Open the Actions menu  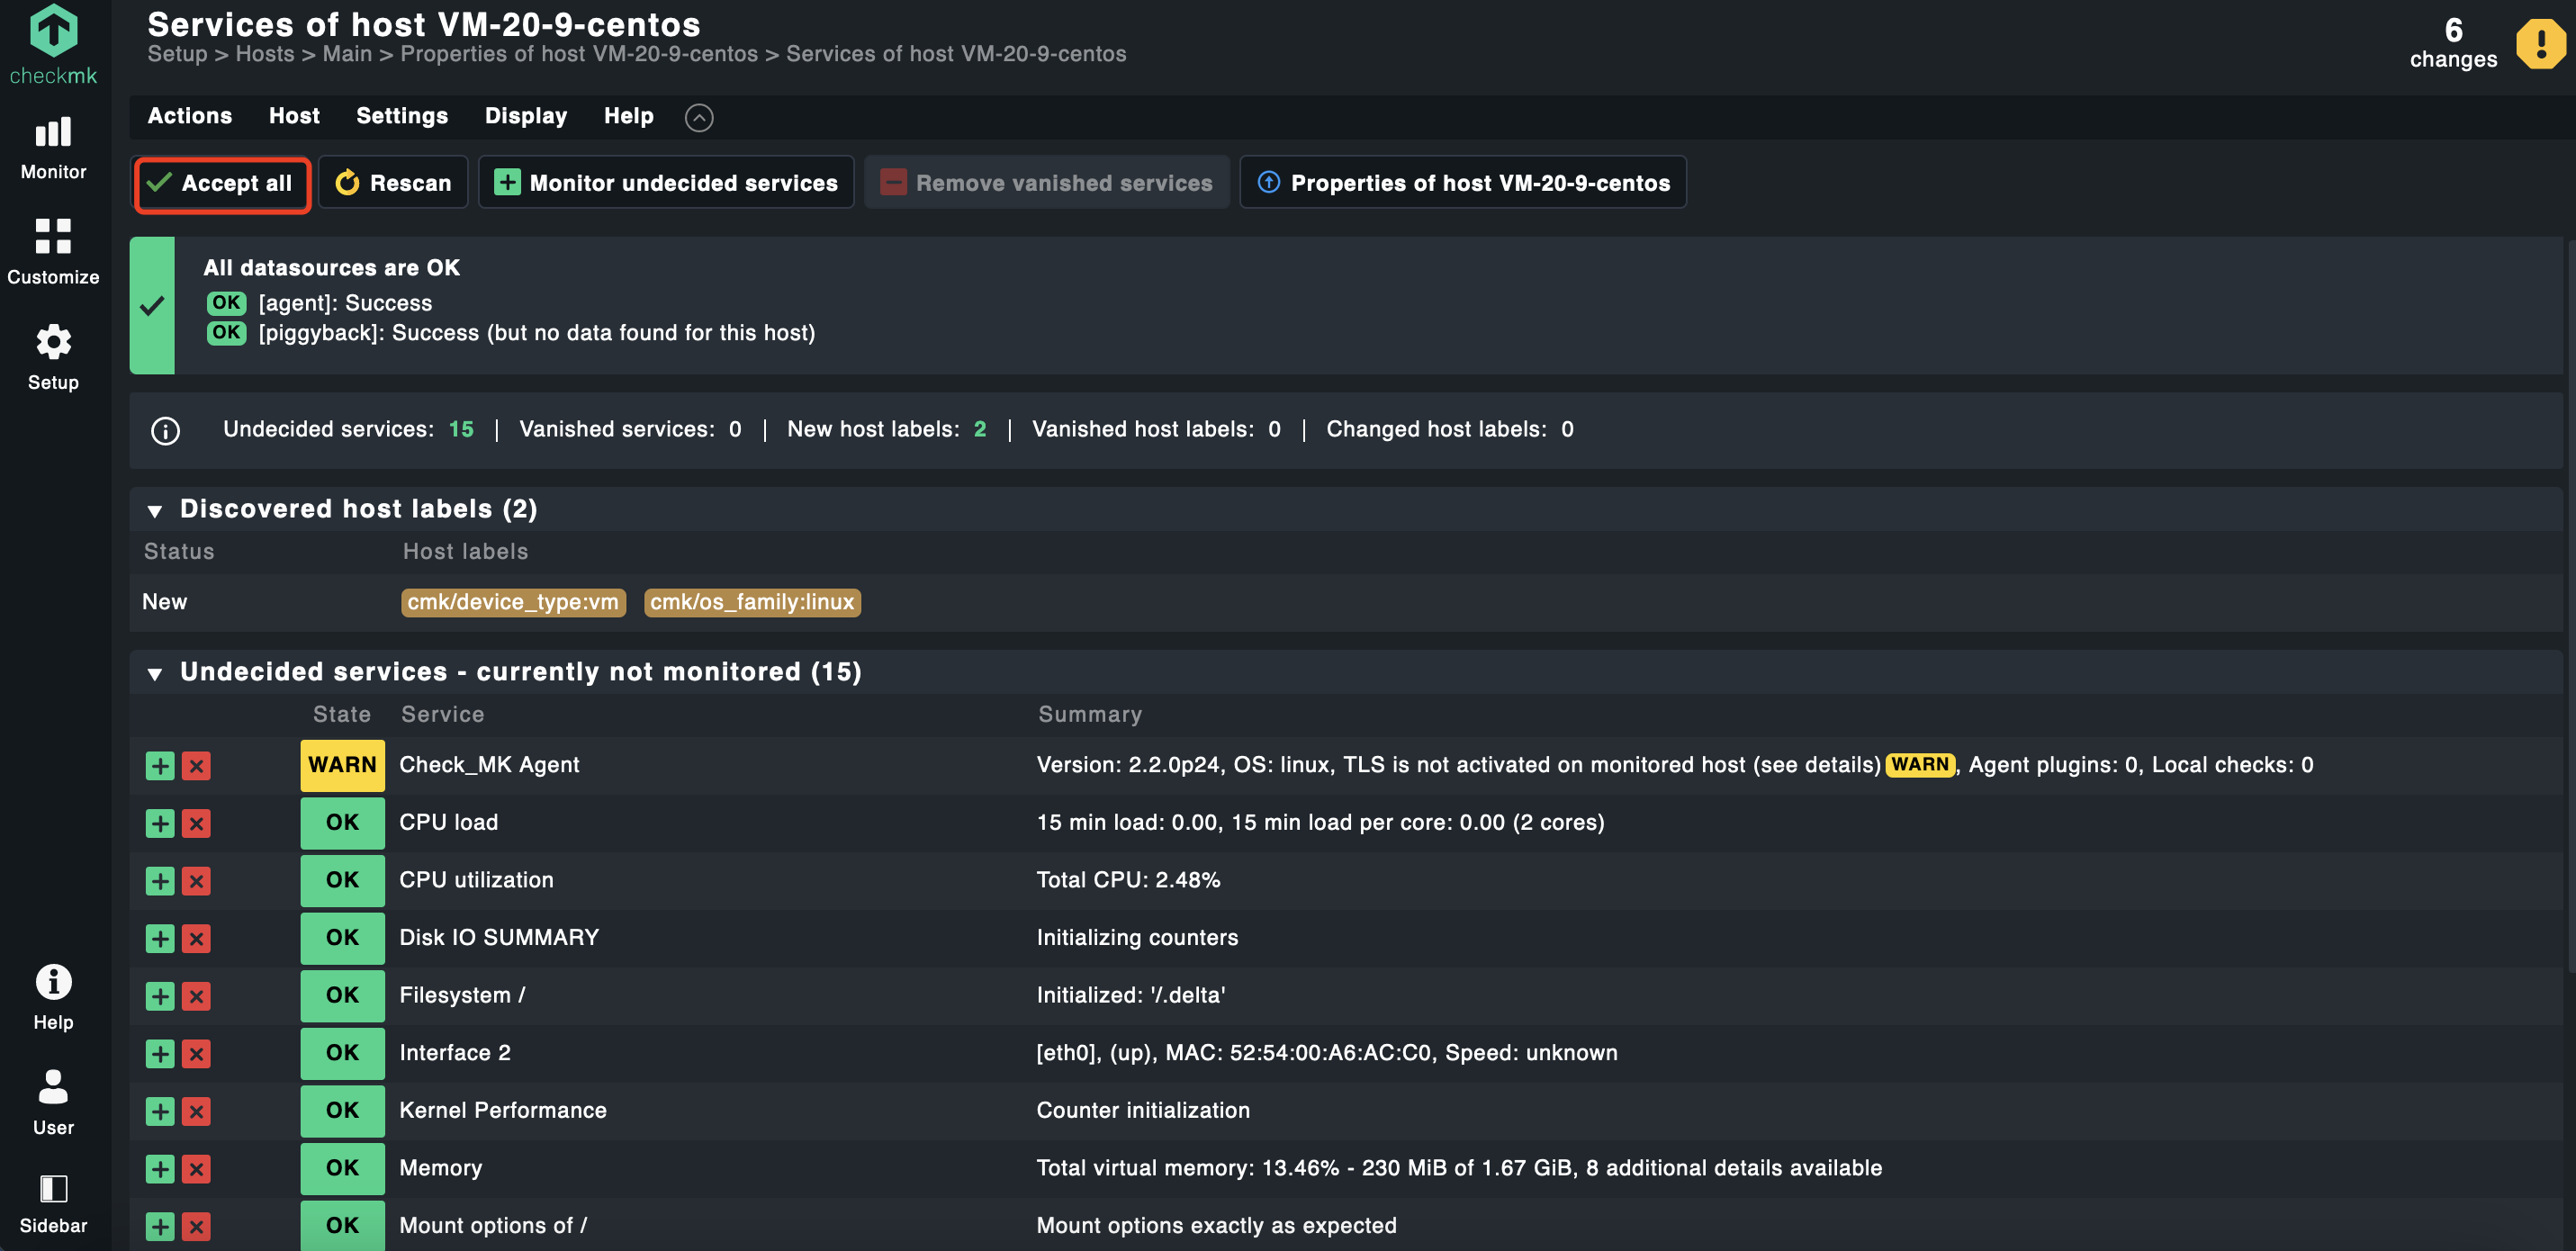click(189, 116)
